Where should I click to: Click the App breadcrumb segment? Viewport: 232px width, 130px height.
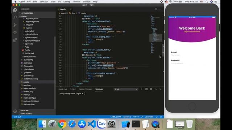(73, 13)
